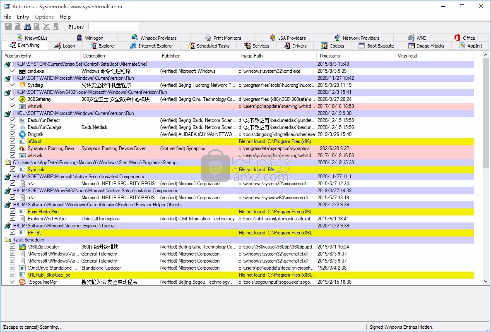Click the window icon of the pCloud entry

pyautogui.click(x=22, y=141)
